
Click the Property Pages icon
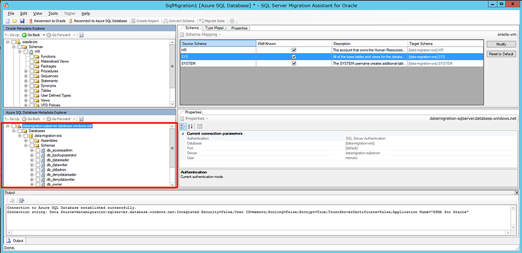(x=200, y=126)
